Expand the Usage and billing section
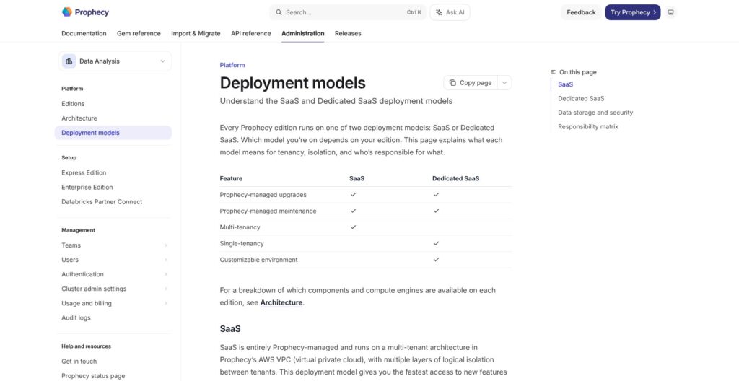 pyautogui.click(x=165, y=303)
